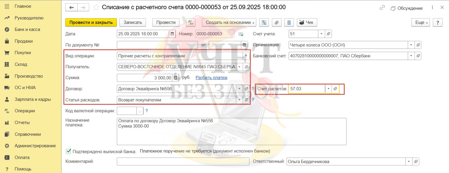Click the ? hint next to Договор
The height and width of the screenshot is (173, 449).
(x=252, y=89)
